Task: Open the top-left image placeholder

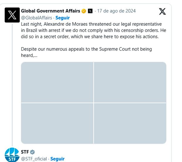Action: (57, 82)
